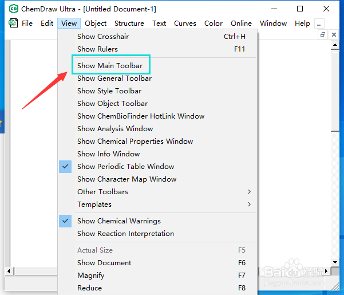Image resolution: width=344 pixels, height=295 pixels.
Task: Open the Structure menu
Action: 129,23
